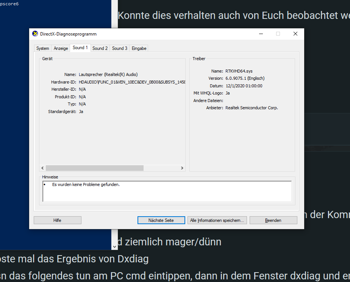Switch to the System tab
350x282 pixels.
tap(42, 48)
